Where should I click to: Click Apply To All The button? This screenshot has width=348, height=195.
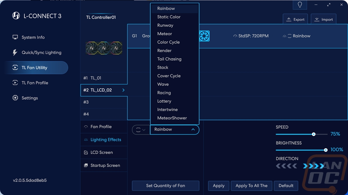click(252, 186)
